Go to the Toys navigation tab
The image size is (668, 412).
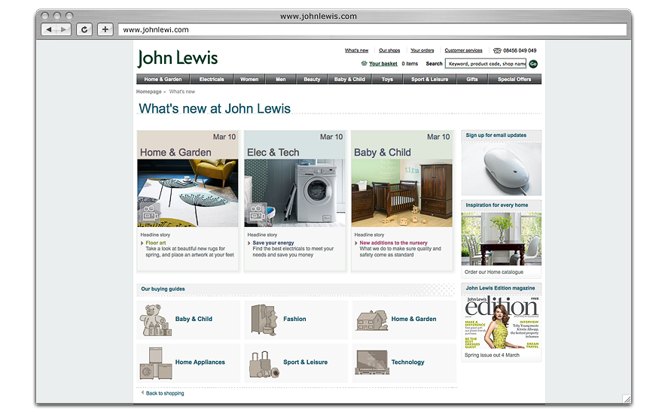[x=387, y=79]
